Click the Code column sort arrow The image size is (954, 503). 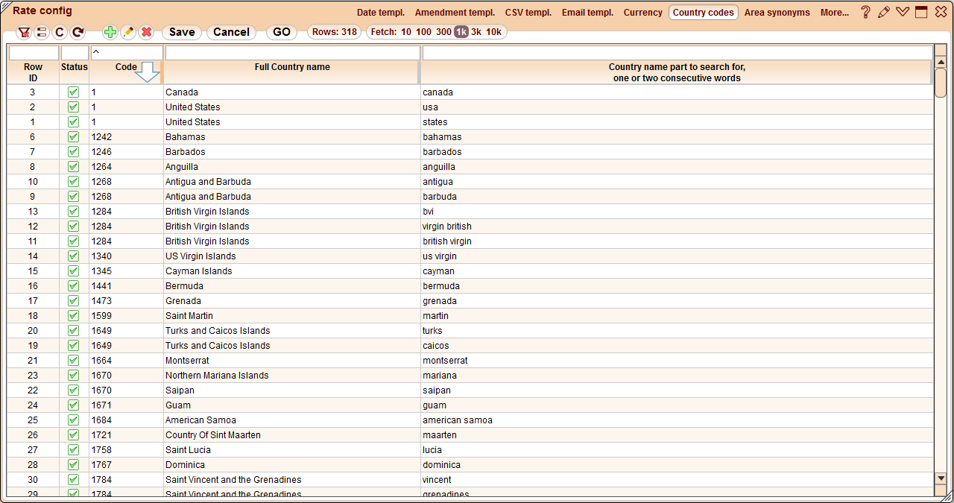(149, 72)
